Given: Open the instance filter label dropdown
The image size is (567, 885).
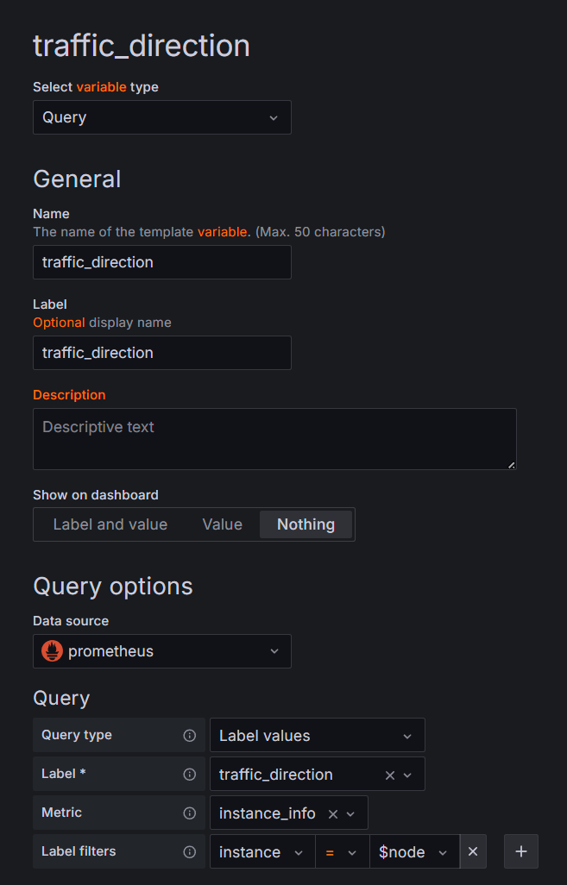Looking at the screenshot, I should tap(261, 852).
